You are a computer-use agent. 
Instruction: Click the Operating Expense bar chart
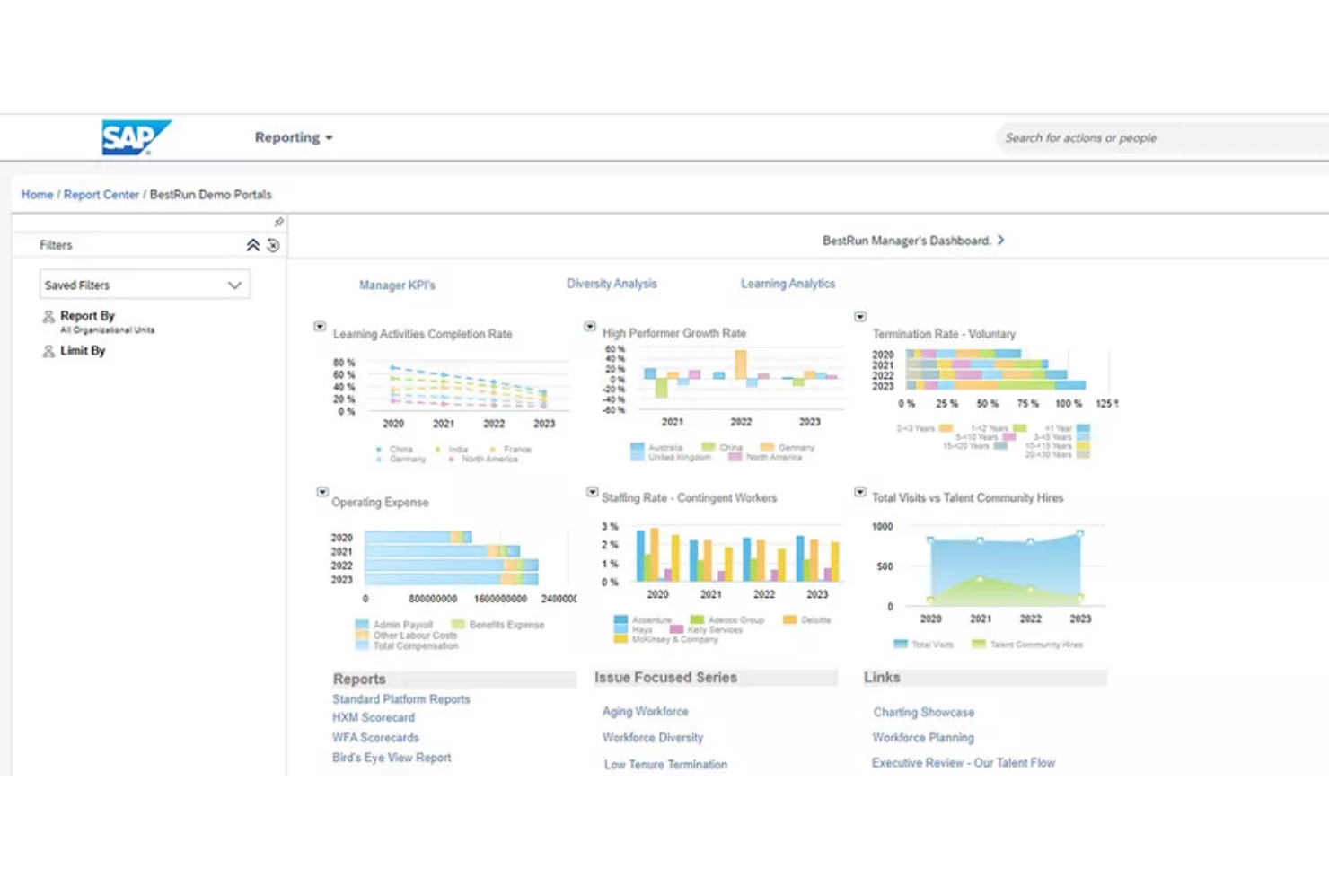pyautogui.click(x=453, y=558)
